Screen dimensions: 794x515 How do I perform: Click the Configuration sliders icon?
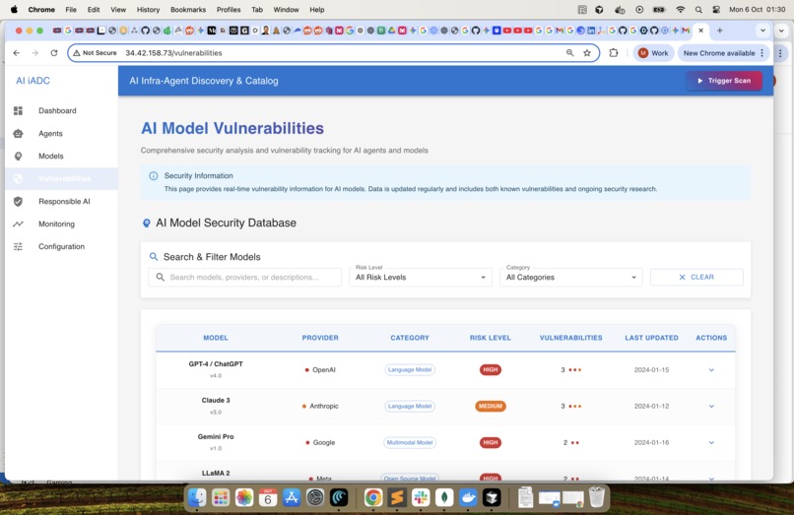pos(19,246)
